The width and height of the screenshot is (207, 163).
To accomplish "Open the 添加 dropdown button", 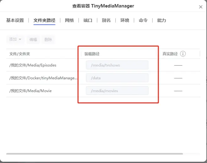I will click(x=15, y=39).
